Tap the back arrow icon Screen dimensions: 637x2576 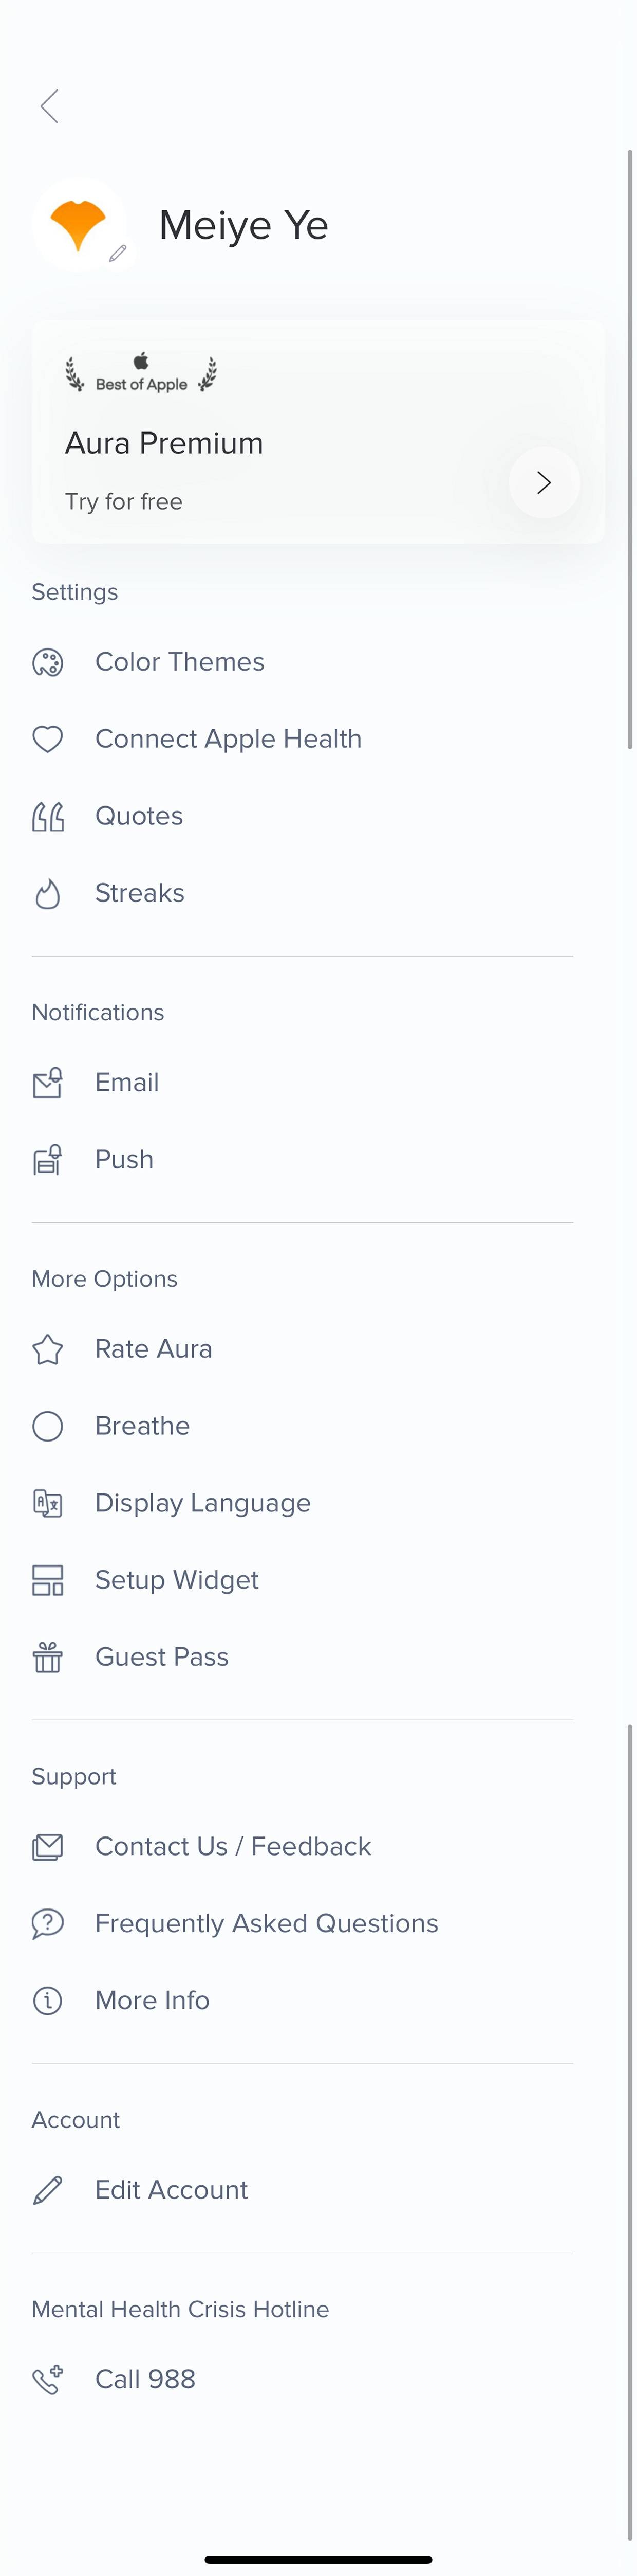(49, 106)
